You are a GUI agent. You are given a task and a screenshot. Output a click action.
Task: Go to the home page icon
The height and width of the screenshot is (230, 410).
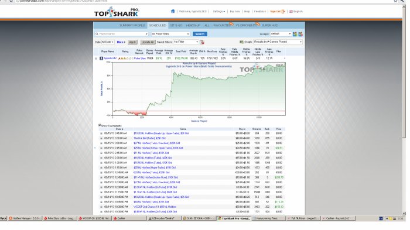point(173,11)
